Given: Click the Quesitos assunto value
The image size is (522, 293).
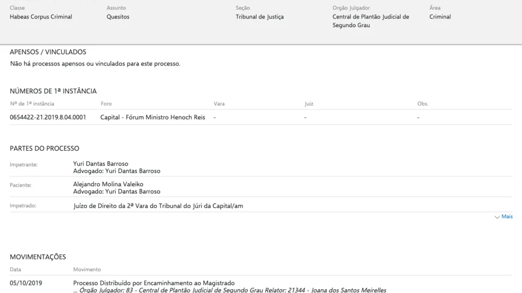Looking at the screenshot, I should (x=118, y=17).
